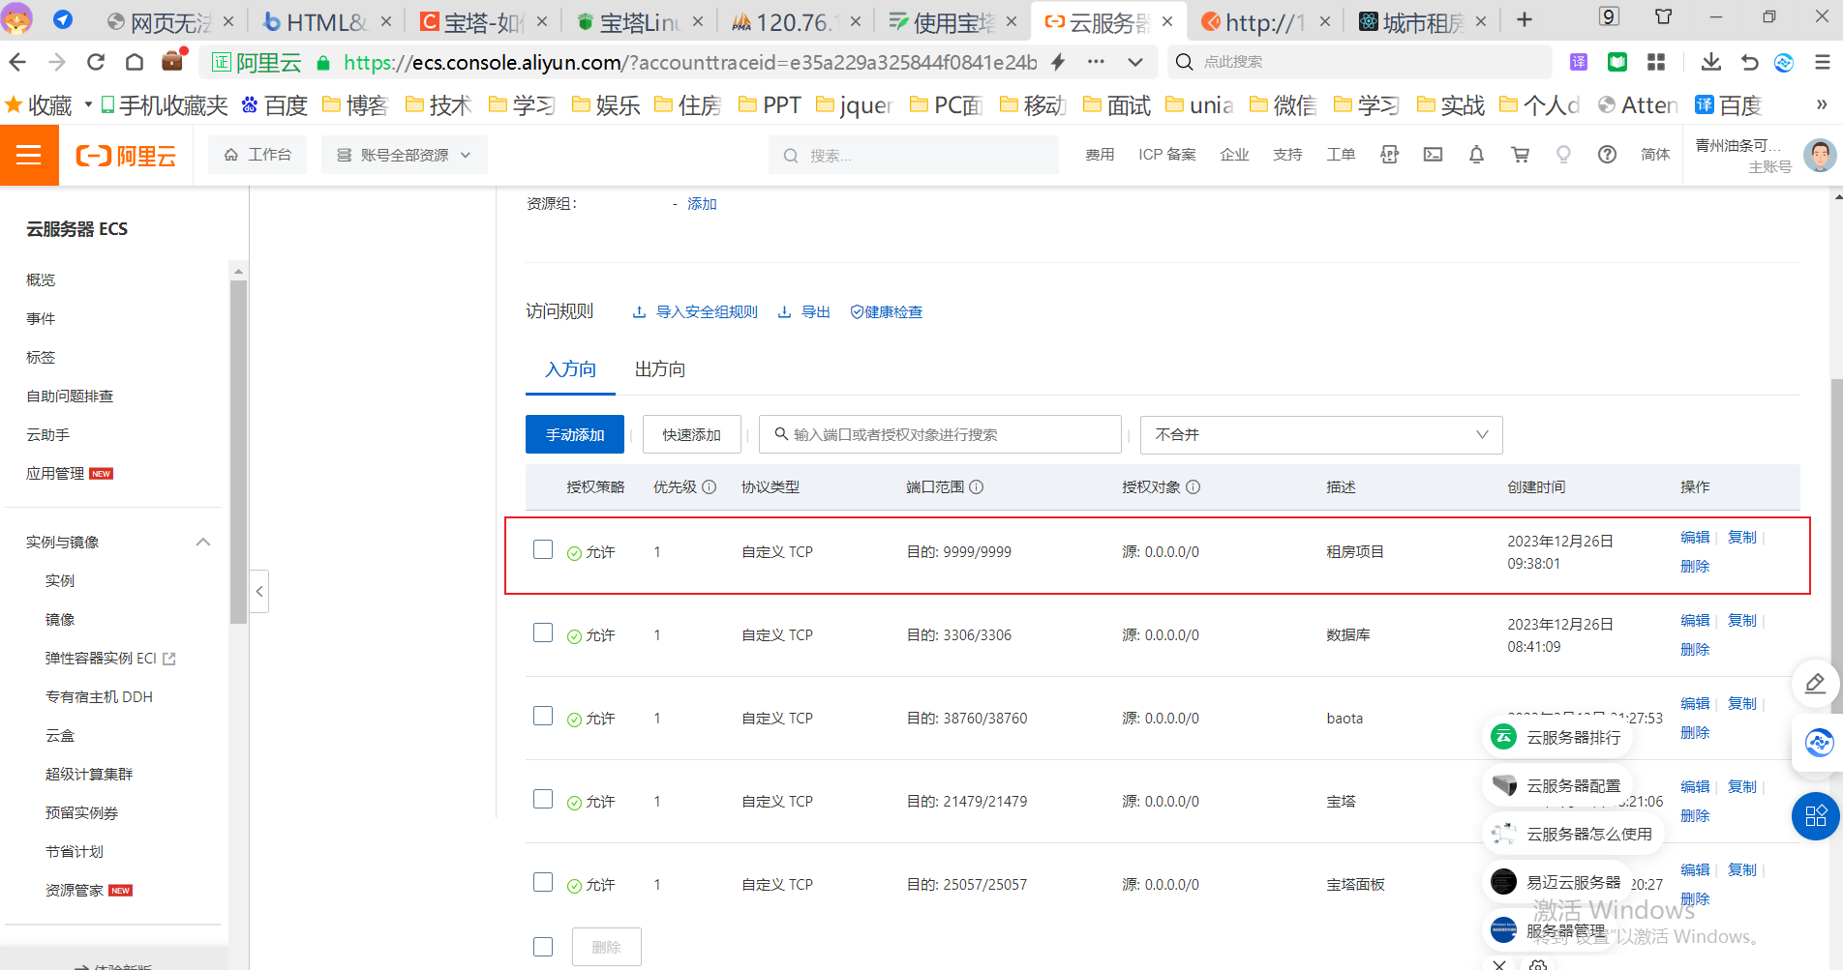Click the Aliyun logo
Screen dimensions: 1843x970
point(126,156)
